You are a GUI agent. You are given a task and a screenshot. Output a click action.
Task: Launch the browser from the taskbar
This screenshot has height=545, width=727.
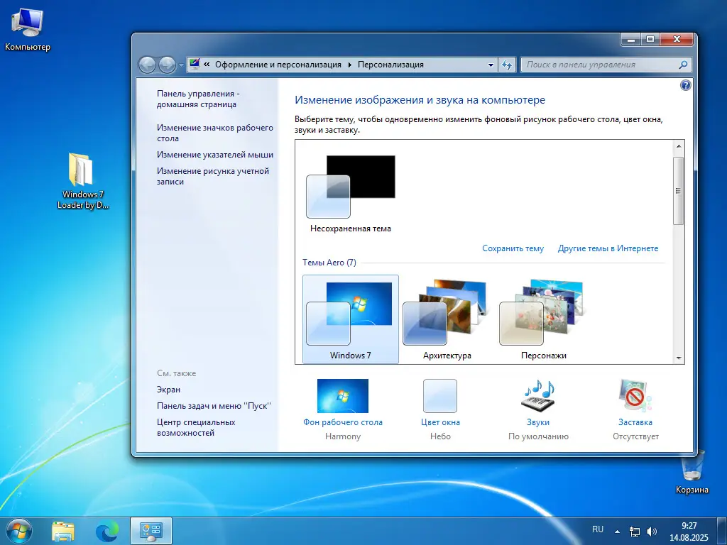tap(106, 530)
